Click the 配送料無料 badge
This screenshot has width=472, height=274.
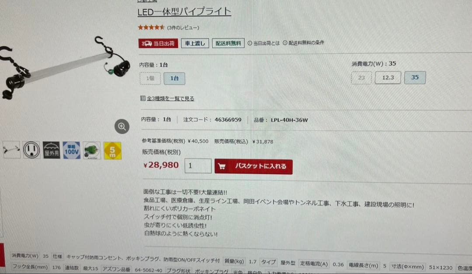tap(228, 43)
